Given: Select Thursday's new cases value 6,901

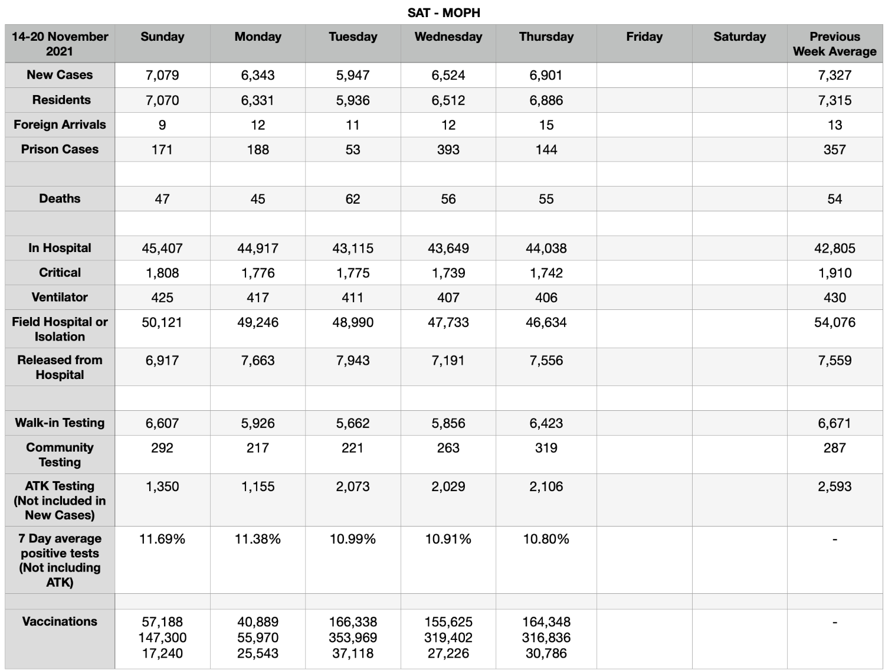Looking at the screenshot, I should click(546, 75).
